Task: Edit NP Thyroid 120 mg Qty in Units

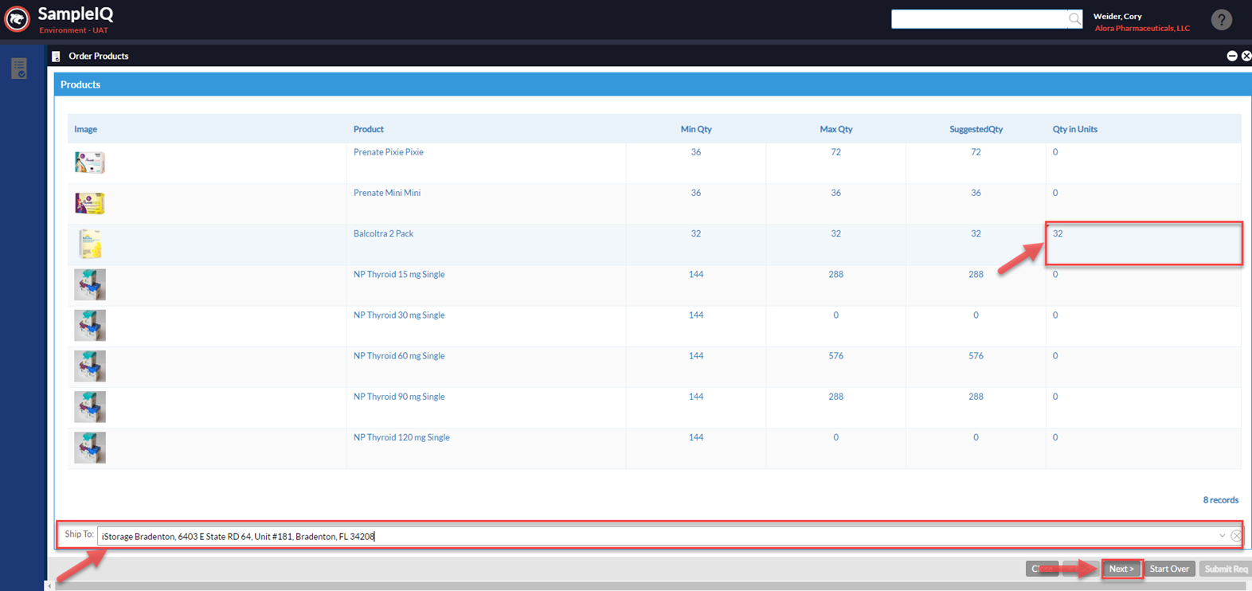Action: (x=1144, y=448)
